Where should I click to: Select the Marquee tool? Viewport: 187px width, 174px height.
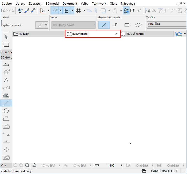6,45
